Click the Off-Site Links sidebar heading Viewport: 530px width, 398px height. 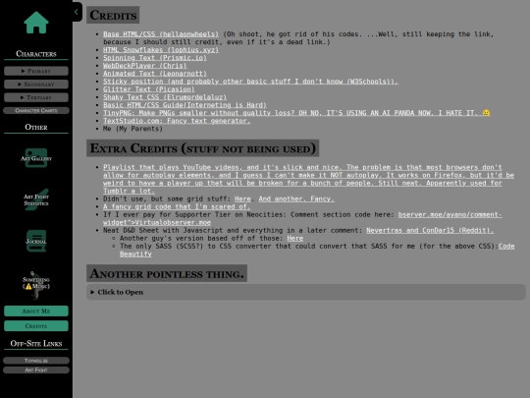(x=36, y=344)
